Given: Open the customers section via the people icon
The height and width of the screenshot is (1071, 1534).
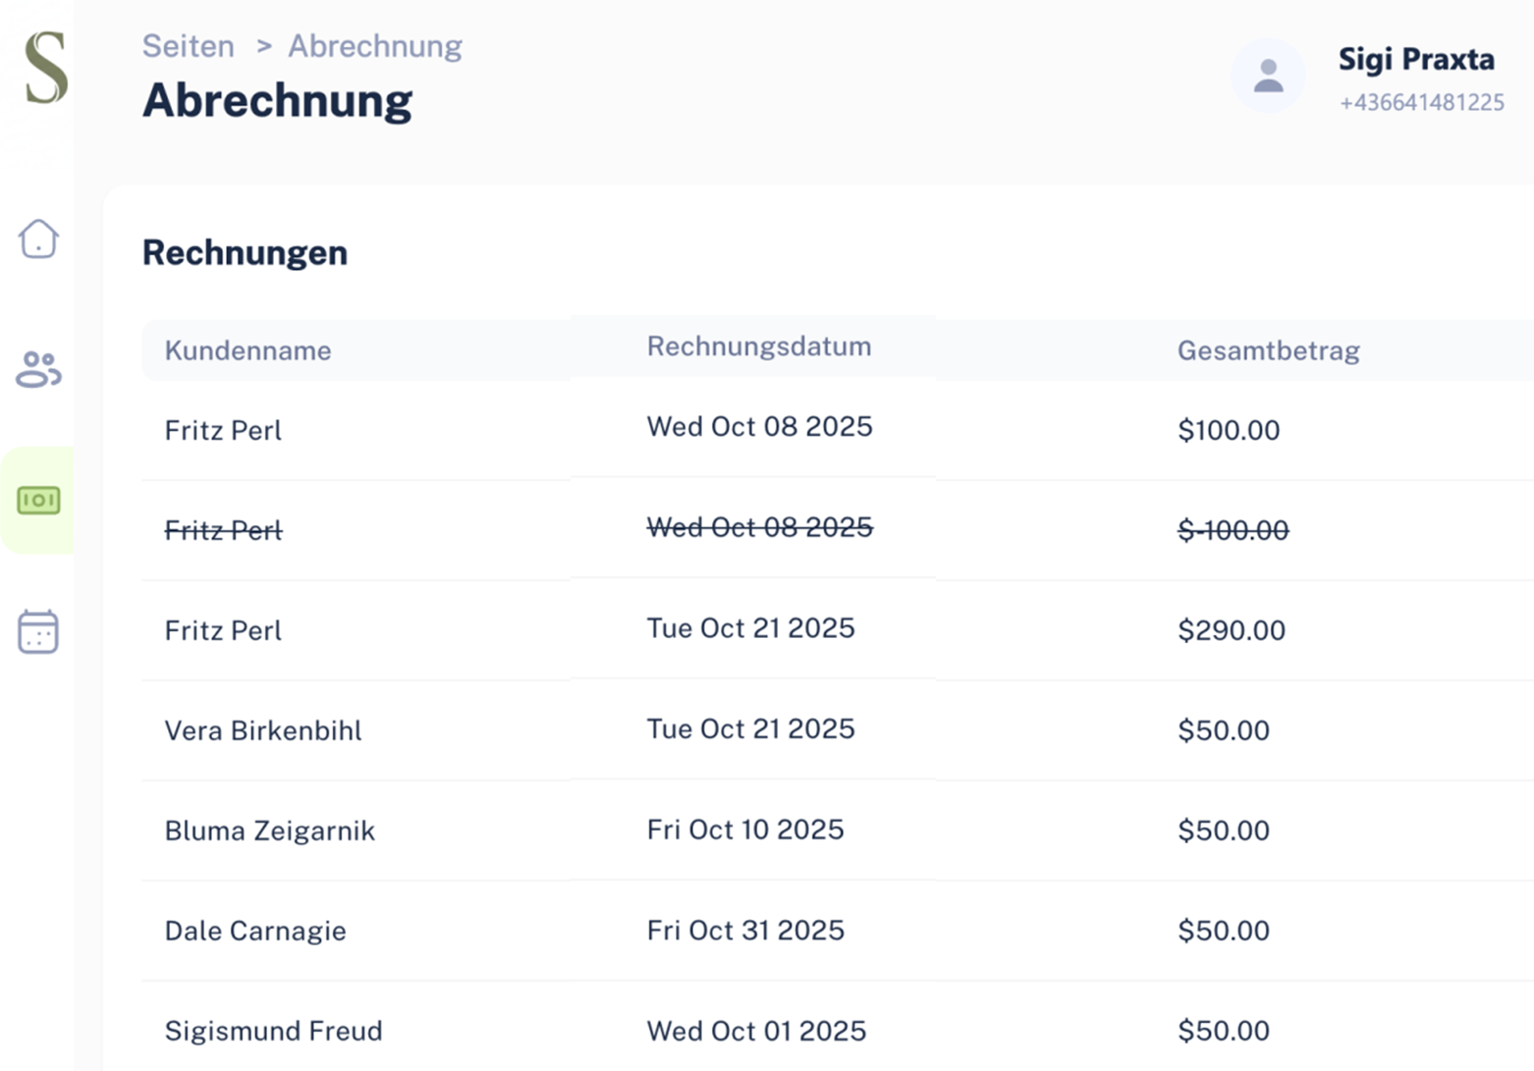Looking at the screenshot, I should pyautogui.click(x=37, y=370).
